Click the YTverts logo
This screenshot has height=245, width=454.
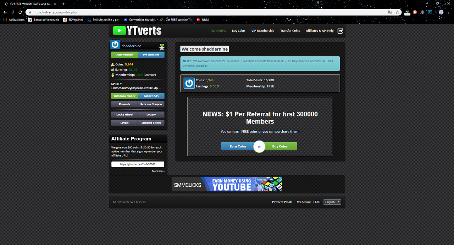(137, 31)
